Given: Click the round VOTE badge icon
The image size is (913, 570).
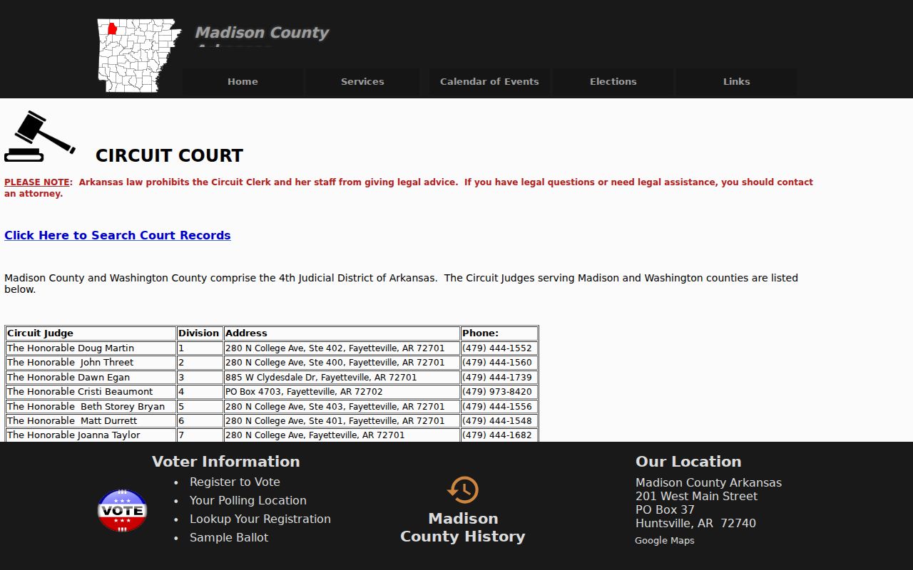Looking at the screenshot, I should click(x=122, y=510).
